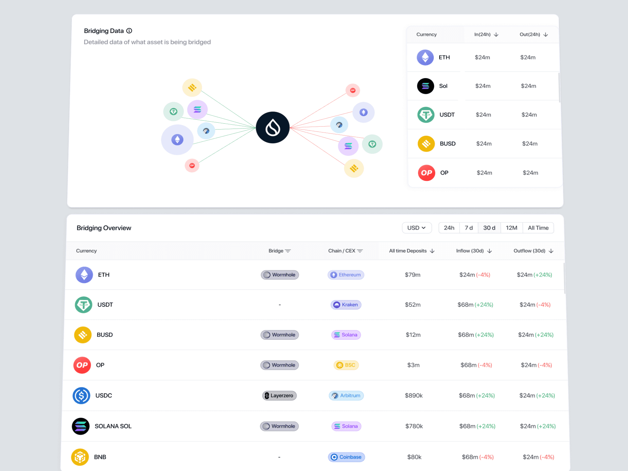Open the USD currency dropdown
Viewport: 628px width, 471px height.
[416, 228]
